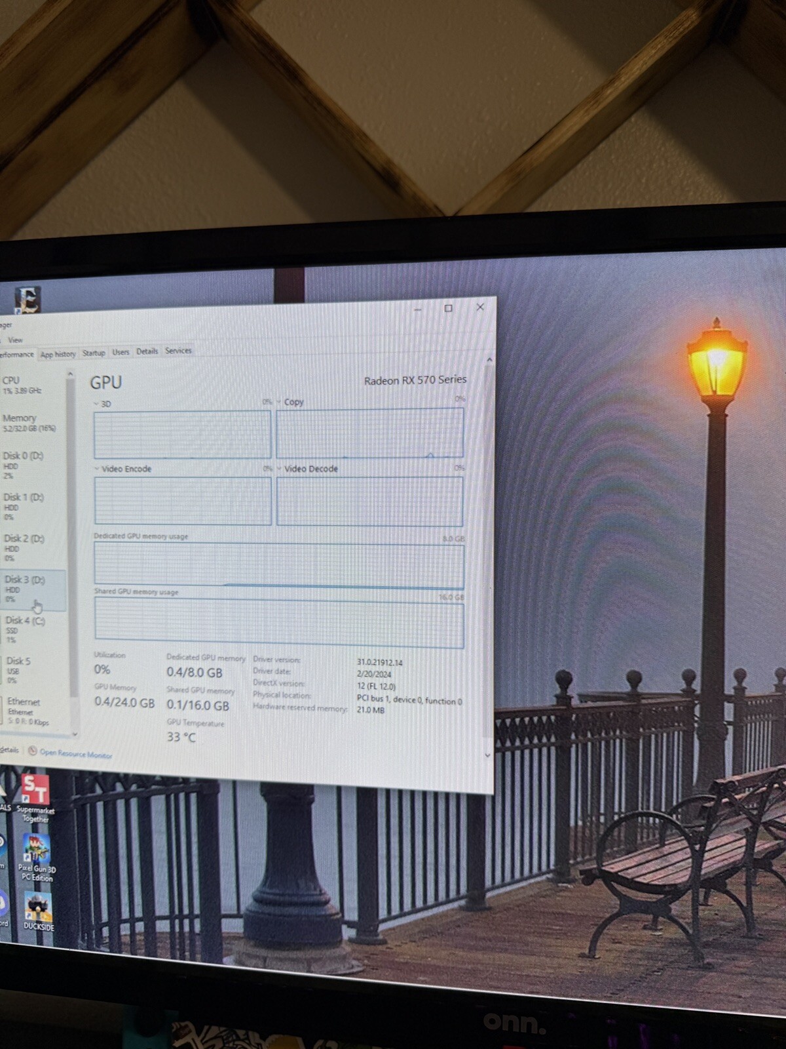Click the 0.1/16.0 GB shared memory value
786x1049 pixels.
198,705
